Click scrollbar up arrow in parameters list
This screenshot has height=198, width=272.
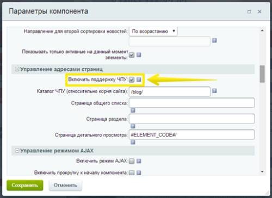[x=262, y=30]
